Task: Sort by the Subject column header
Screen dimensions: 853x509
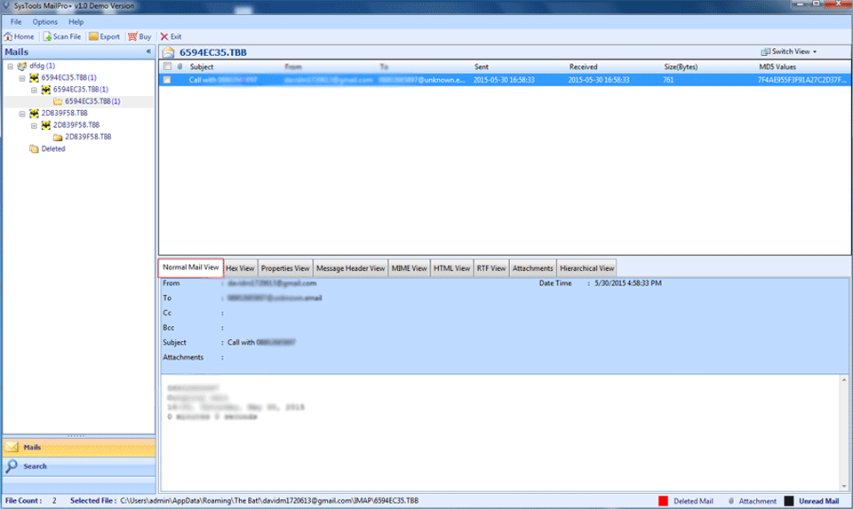Action: click(202, 67)
